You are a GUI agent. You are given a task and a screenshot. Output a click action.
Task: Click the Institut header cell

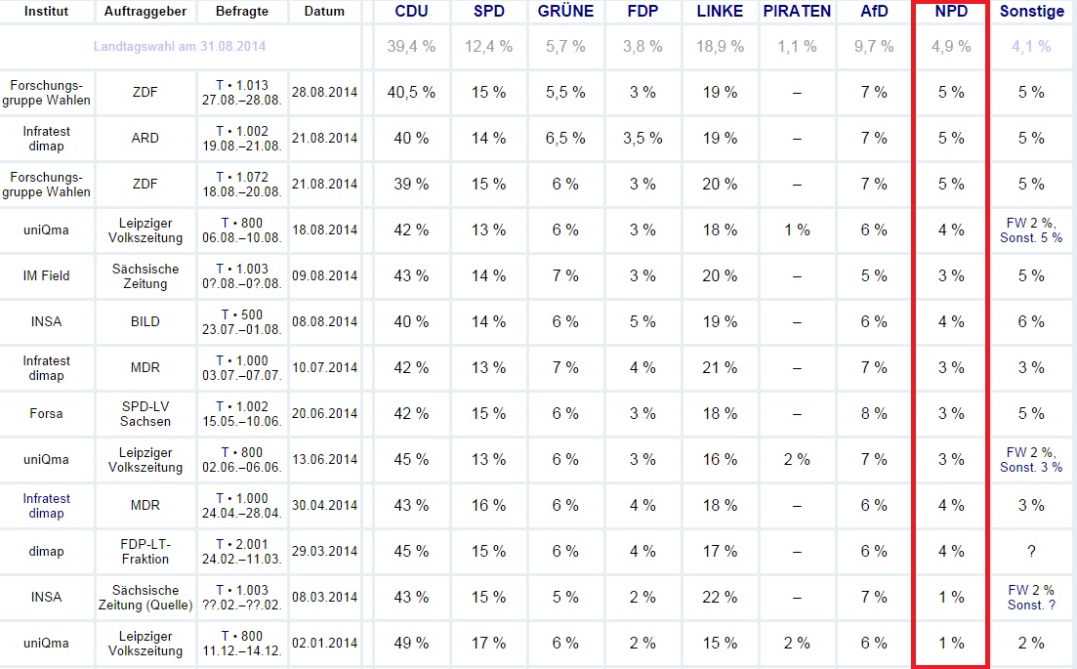(46, 12)
